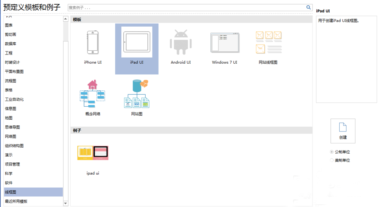Select the 工业自动化 category
This screenshot has height=207, width=382.
tap(33, 99)
